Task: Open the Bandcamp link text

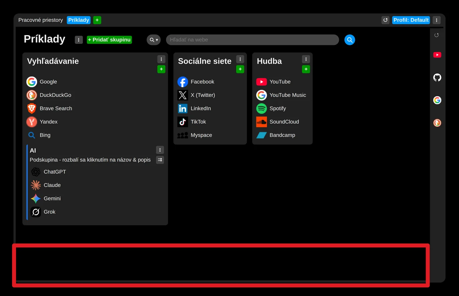Action: coord(282,135)
